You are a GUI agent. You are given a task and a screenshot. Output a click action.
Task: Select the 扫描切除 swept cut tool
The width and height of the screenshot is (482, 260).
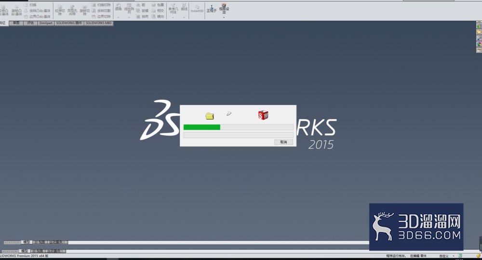[x=101, y=5]
